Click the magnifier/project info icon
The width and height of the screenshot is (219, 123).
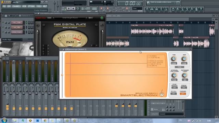pyautogui.click(x=192, y=9)
